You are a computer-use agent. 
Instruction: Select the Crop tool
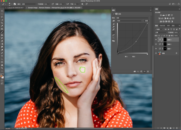click(x=2, y=23)
